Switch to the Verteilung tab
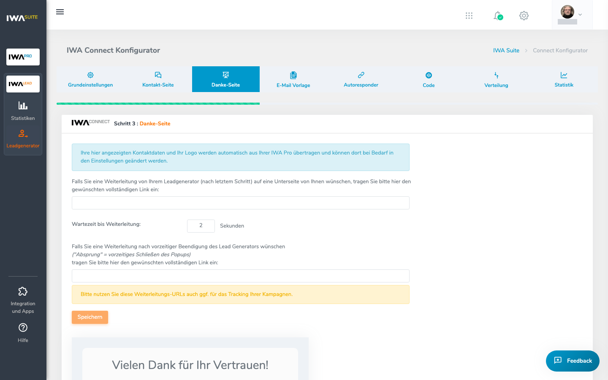Screen dimensions: 608x380 (496, 79)
